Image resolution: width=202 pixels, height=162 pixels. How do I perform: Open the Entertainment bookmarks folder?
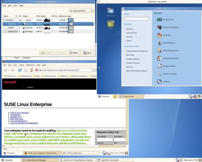click(25, 76)
